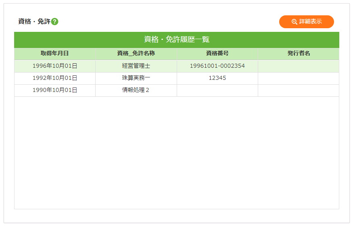
Task: Click empty 発行者名 cell for 珠算実務一
Action: (299, 78)
